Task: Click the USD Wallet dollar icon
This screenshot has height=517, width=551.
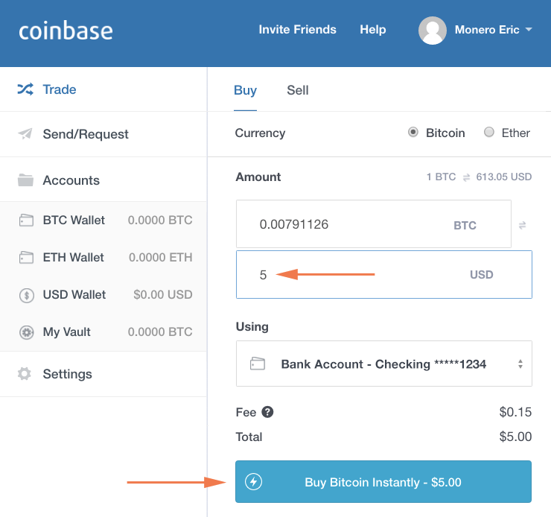Action: click(x=26, y=295)
